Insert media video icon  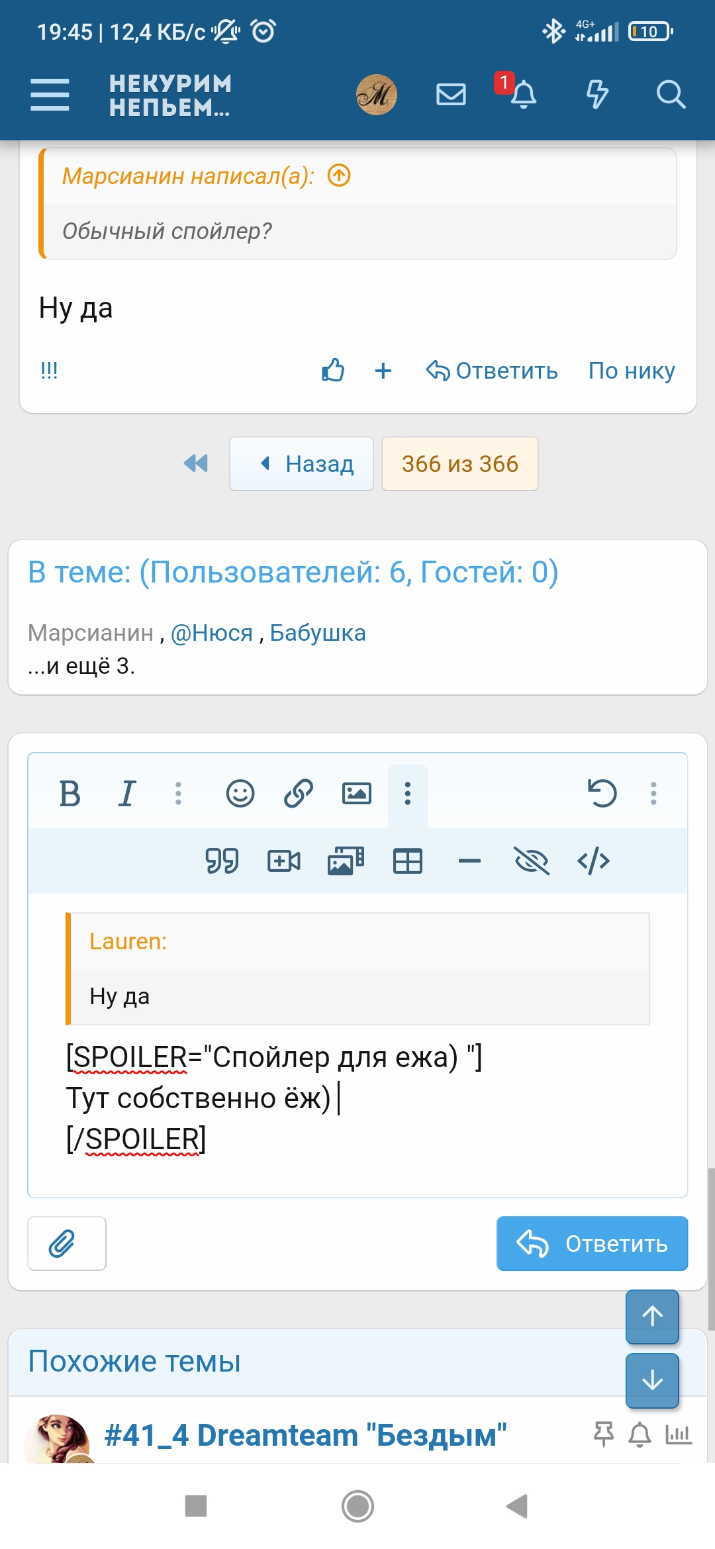(x=283, y=861)
